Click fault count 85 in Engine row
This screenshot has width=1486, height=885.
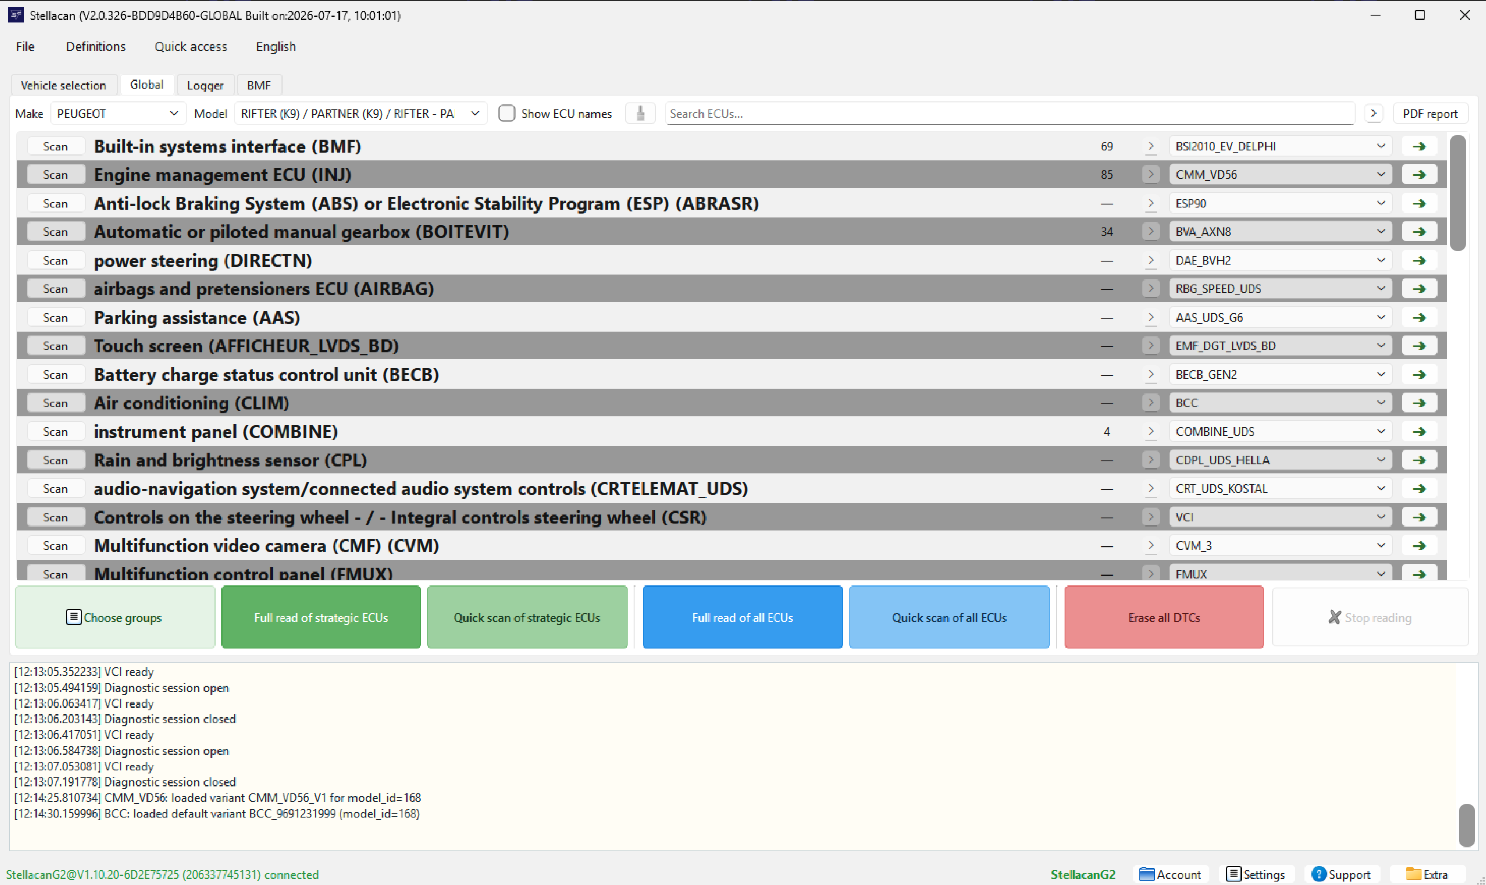(x=1107, y=175)
